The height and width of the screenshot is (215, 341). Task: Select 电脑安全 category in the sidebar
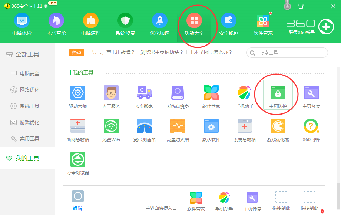27,73
